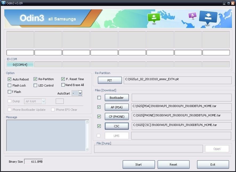Image resolution: width=236 pixels, height=172 pixels.
Task: Click the CSC button
Action: coord(117,126)
